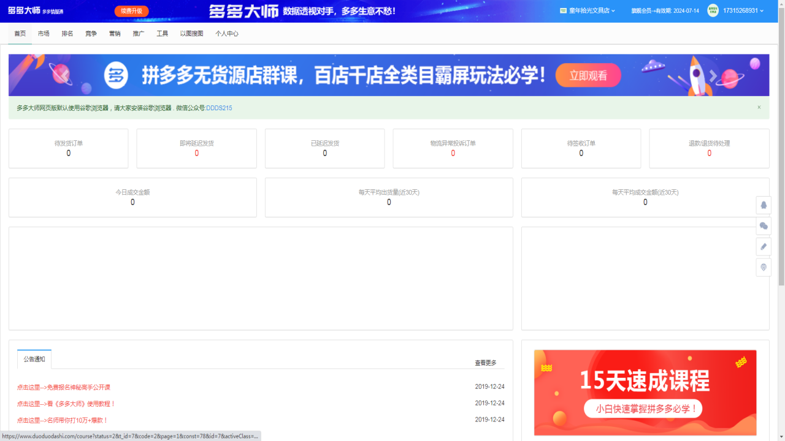Click the 待发货订单 stats card
The height and width of the screenshot is (441, 785).
click(x=68, y=148)
